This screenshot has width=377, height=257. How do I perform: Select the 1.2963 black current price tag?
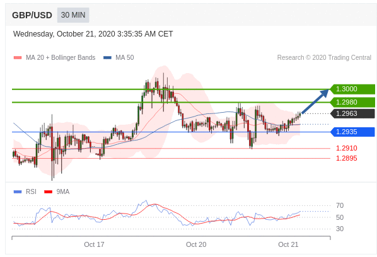click(352, 113)
